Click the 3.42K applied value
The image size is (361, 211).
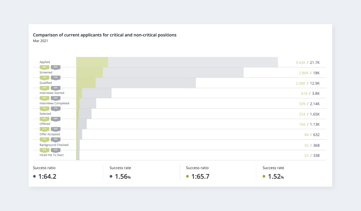tap(300, 63)
